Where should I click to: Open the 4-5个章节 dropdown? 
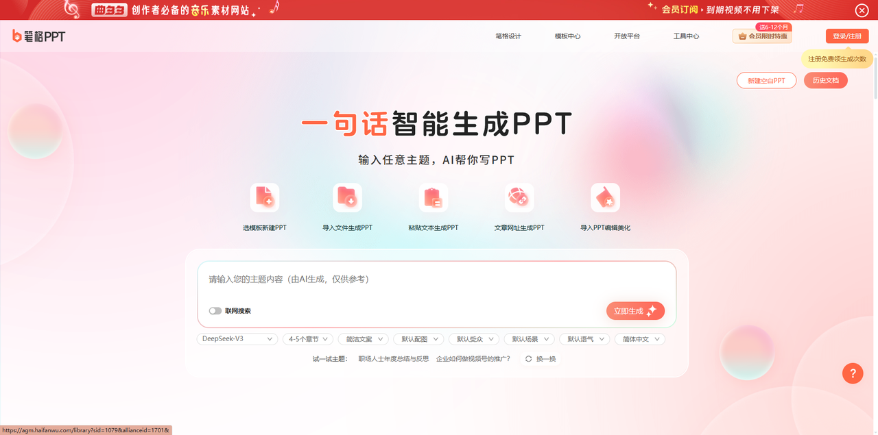(x=308, y=339)
